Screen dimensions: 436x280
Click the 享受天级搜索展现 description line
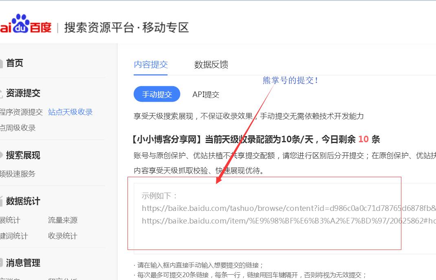(249, 116)
